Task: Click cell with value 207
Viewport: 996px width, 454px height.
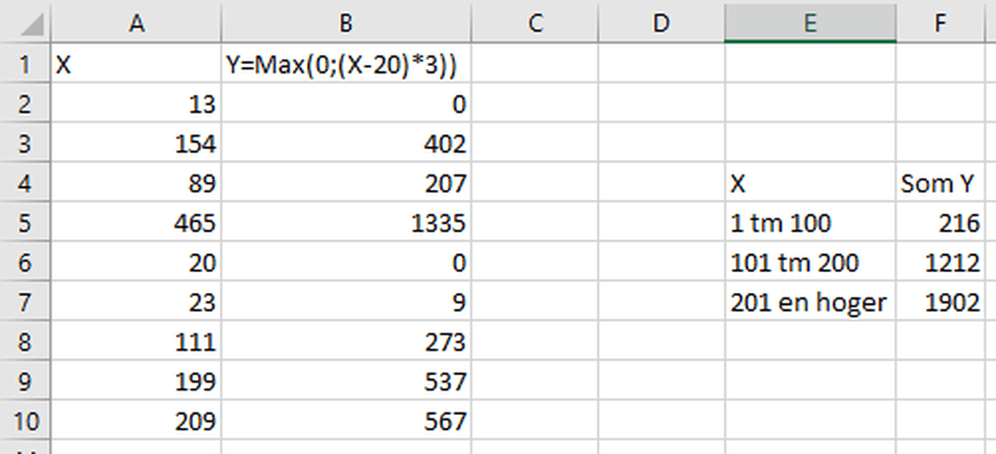Action: pyautogui.click(x=346, y=183)
